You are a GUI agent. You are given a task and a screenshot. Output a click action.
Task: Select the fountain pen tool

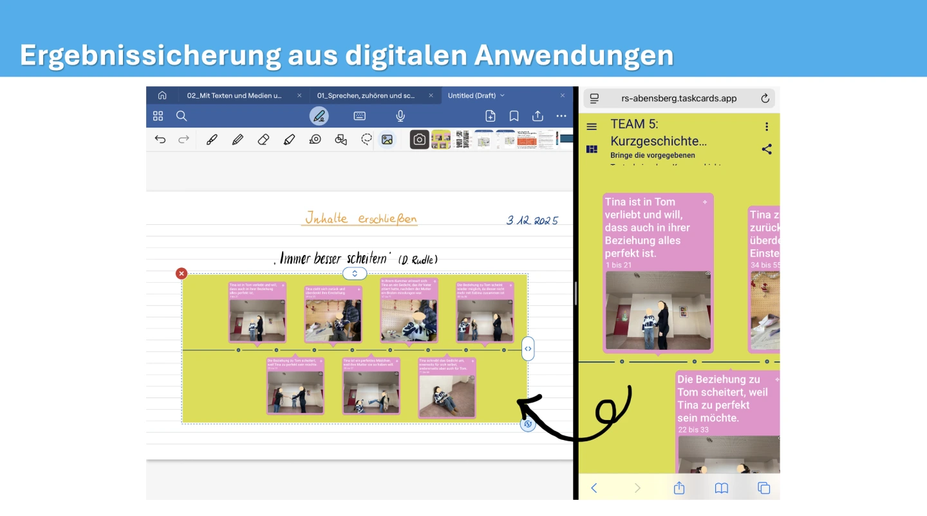tap(212, 140)
